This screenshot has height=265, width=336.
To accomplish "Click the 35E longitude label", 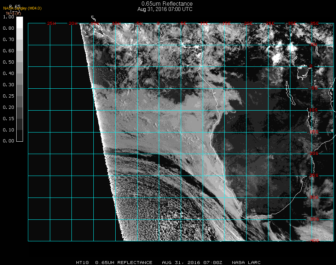I will [314, 23].
